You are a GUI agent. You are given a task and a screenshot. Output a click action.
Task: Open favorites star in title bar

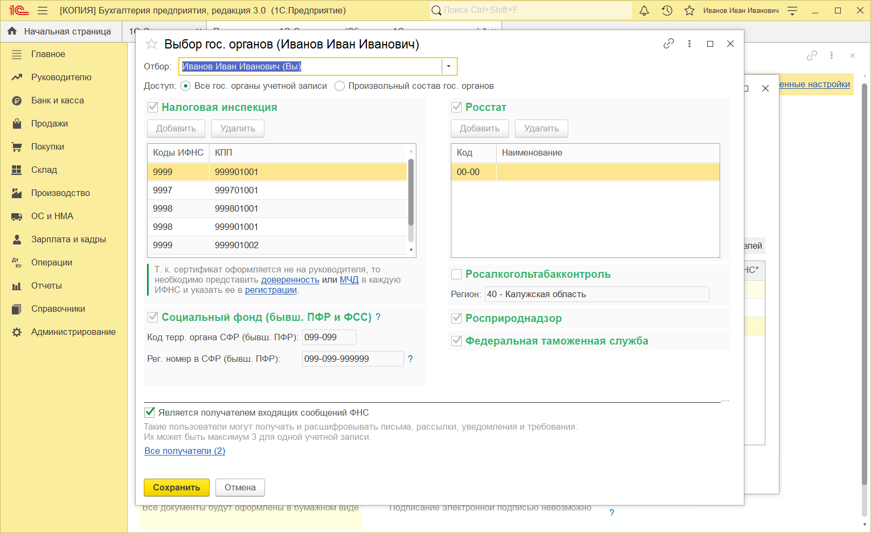pyautogui.click(x=689, y=10)
